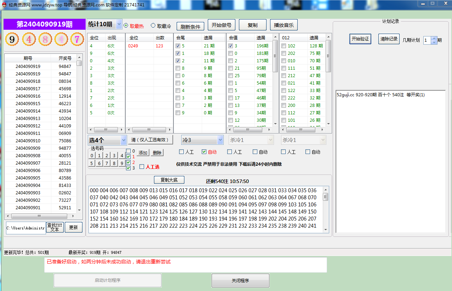Click the 复制大底 button
This screenshot has height=291, width=452.
[x=169, y=180]
